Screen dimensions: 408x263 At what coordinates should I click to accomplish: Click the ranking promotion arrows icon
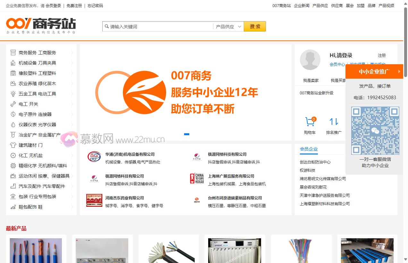click(334, 122)
